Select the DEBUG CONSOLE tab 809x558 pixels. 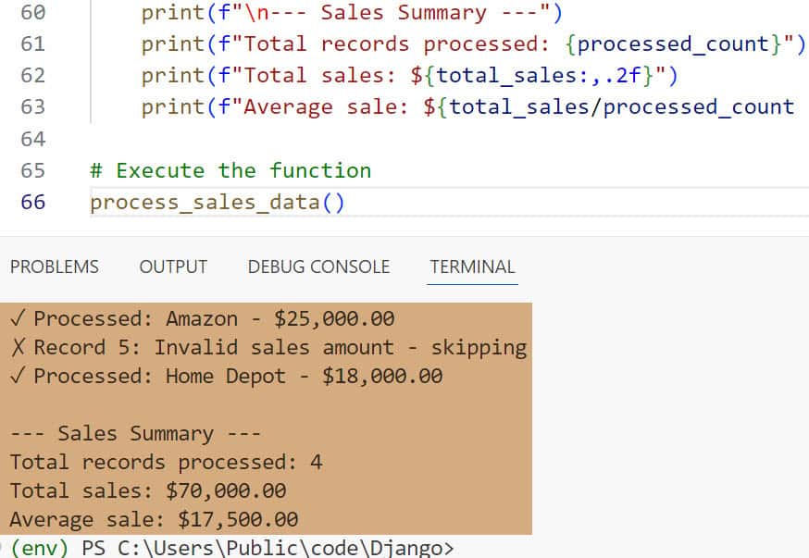(318, 267)
